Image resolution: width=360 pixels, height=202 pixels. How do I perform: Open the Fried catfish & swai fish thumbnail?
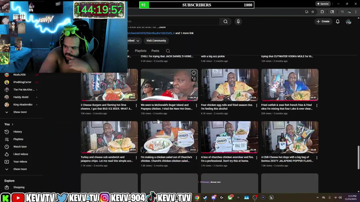[x=290, y=85]
